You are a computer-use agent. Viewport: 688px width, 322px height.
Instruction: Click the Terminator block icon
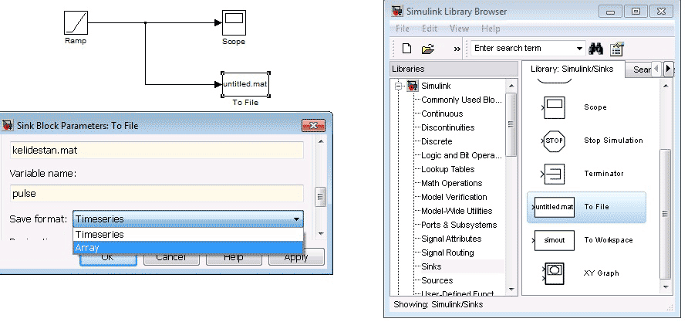554,174
